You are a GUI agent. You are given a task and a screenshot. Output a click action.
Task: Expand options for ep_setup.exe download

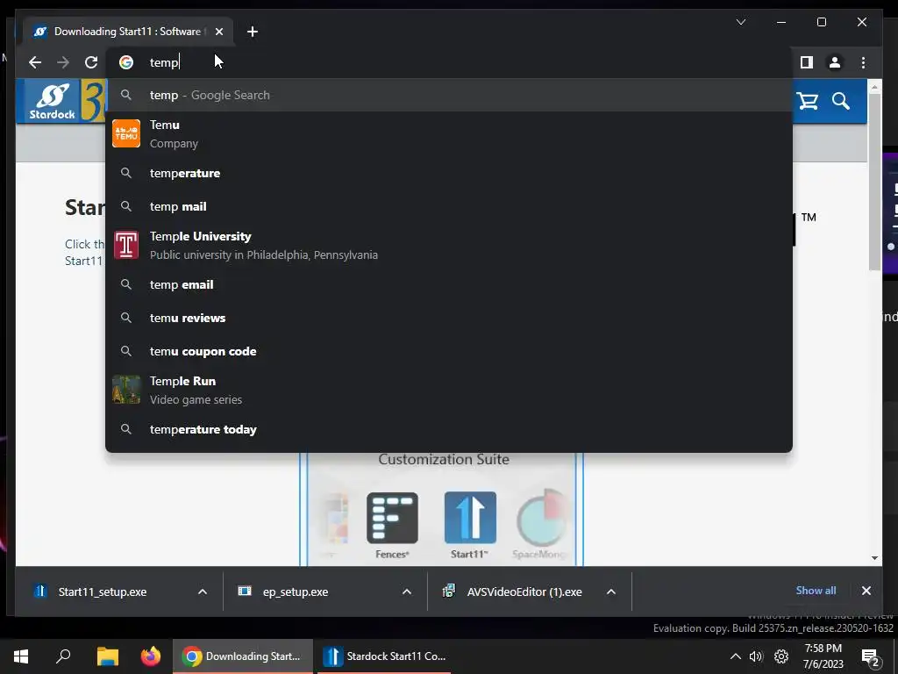[407, 592]
